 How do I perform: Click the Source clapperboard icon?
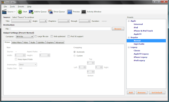coord(4,12)
